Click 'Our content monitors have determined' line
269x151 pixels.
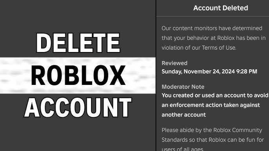click(x=212, y=28)
